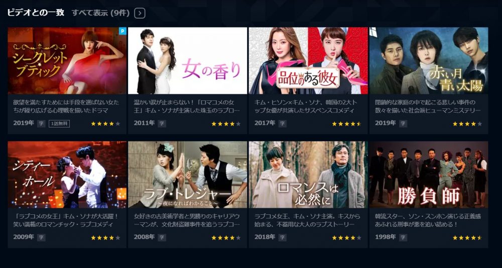Click the subtitle 字 icon under 品位のある彼女
Screen dimensions: 502x268
(282, 123)
